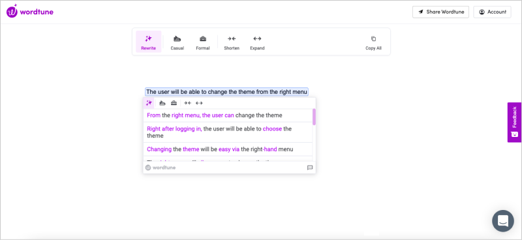The width and height of the screenshot is (522, 240).
Task: Click the suggestion list scrollbar thumb
Action: 315,117
